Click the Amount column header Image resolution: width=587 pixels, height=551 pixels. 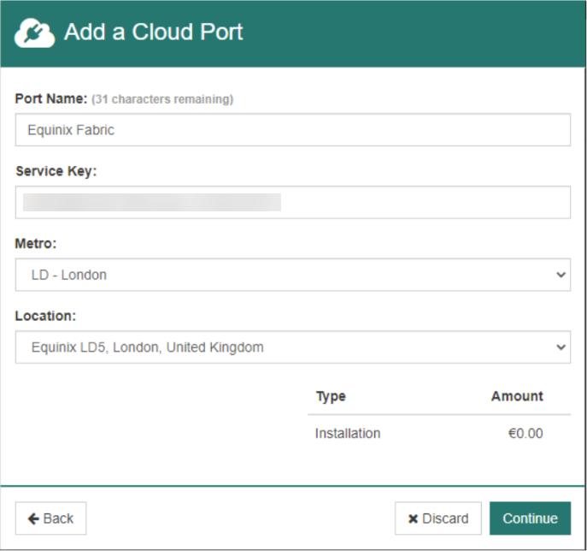coord(517,396)
